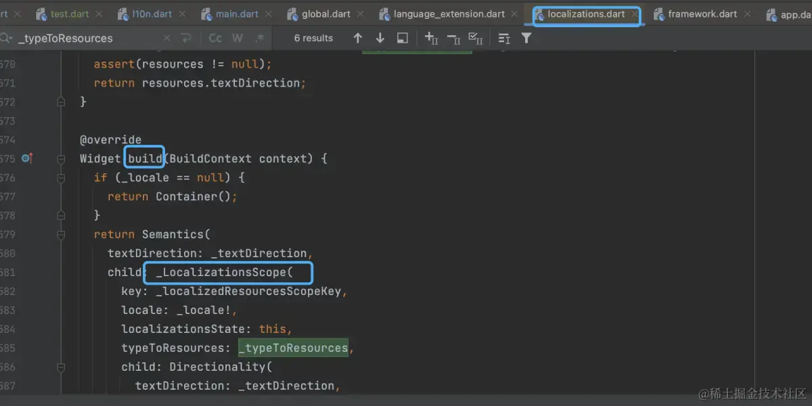
Task: Click the @override annotation
Action: (110, 139)
